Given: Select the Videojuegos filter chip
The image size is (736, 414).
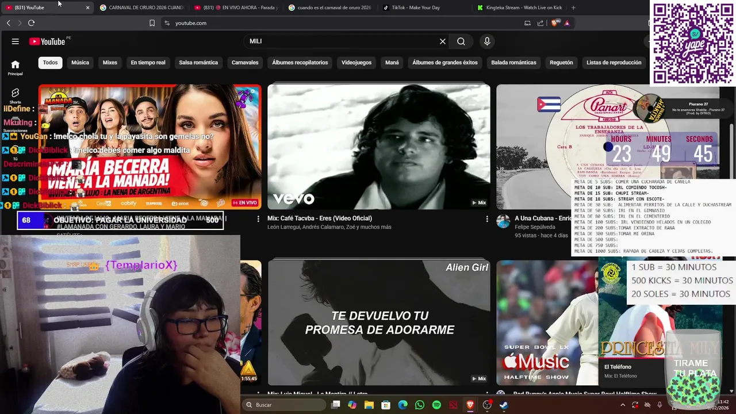Looking at the screenshot, I should [x=356, y=63].
